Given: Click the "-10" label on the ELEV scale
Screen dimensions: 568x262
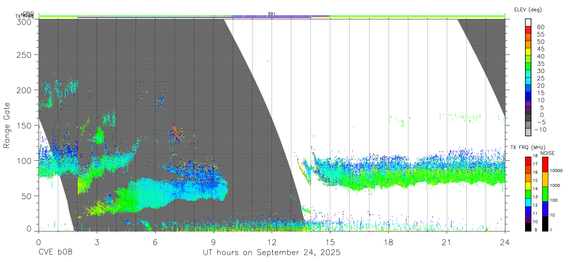Looking at the screenshot, I should tap(540, 130).
